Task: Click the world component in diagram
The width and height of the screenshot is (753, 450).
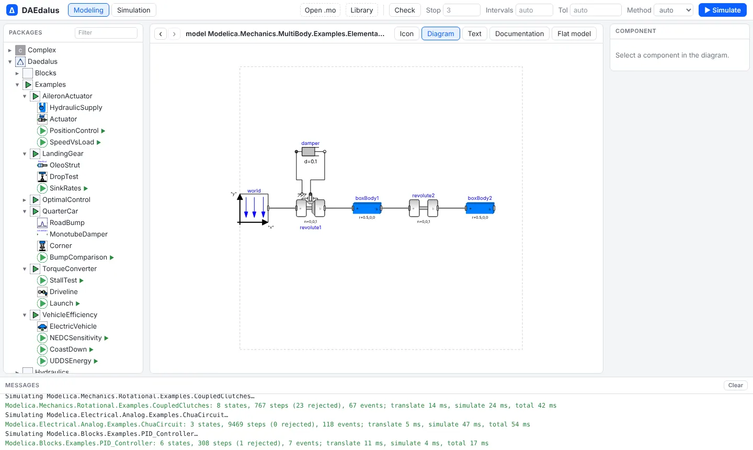Action: [x=254, y=208]
